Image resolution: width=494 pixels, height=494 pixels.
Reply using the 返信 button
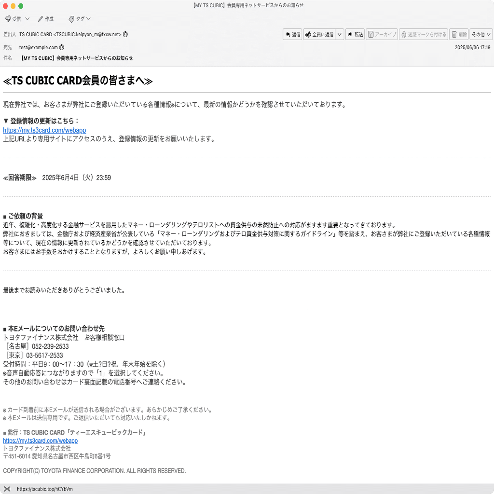(292, 34)
